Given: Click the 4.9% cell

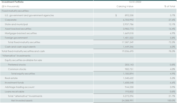Looking at the screenshot, I should pos(172,74).
